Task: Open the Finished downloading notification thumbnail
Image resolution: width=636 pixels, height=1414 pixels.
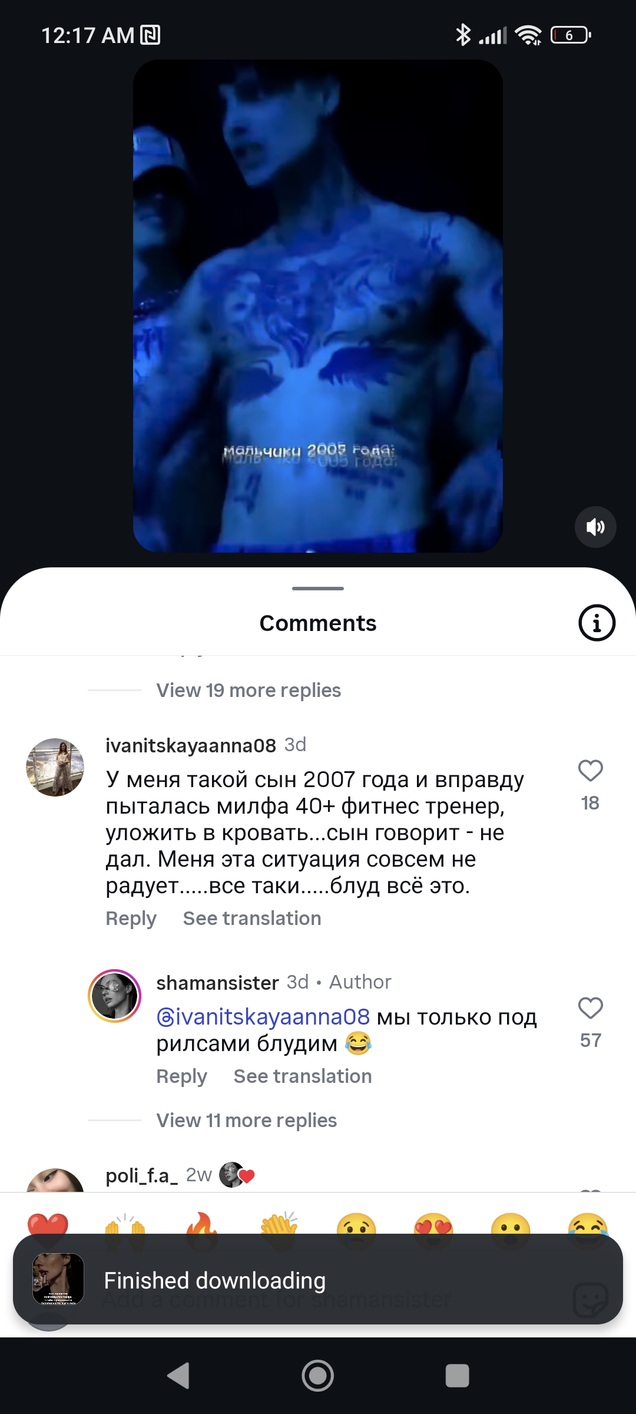Action: pos(58,1280)
